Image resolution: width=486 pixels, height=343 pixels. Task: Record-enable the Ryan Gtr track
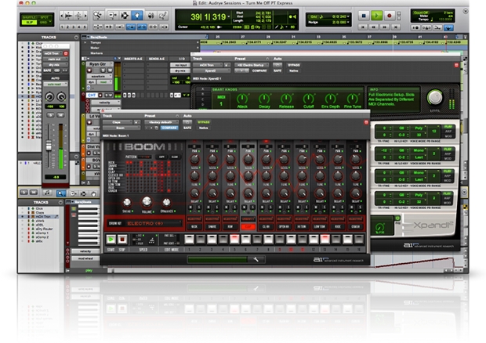[89, 70]
